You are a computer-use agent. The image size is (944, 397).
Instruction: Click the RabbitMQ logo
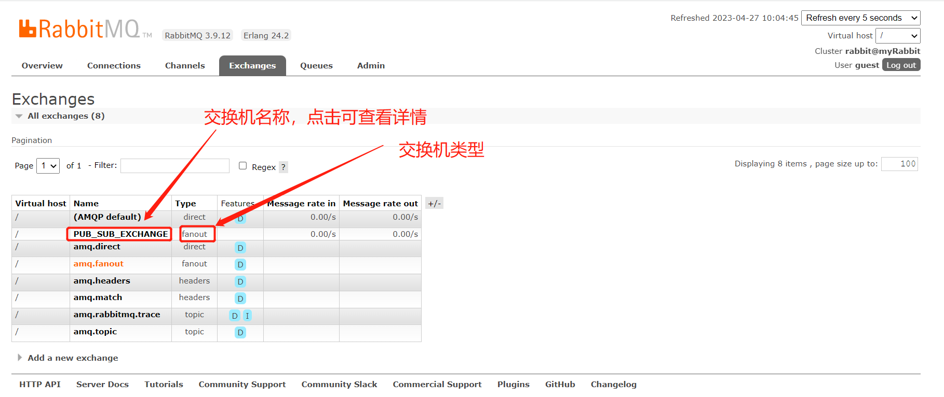(x=79, y=29)
